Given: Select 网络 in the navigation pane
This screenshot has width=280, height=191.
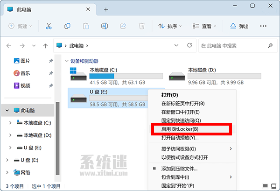Looking at the screenshot, I should (x=22, y=172).
